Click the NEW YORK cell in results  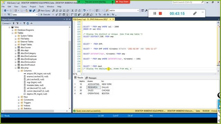pos(107,84)
